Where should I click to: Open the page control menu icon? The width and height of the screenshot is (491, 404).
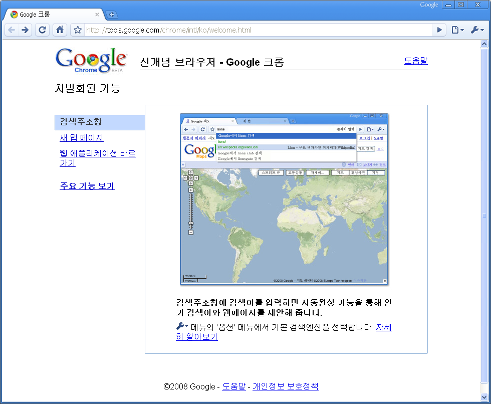tap(457, 30)
